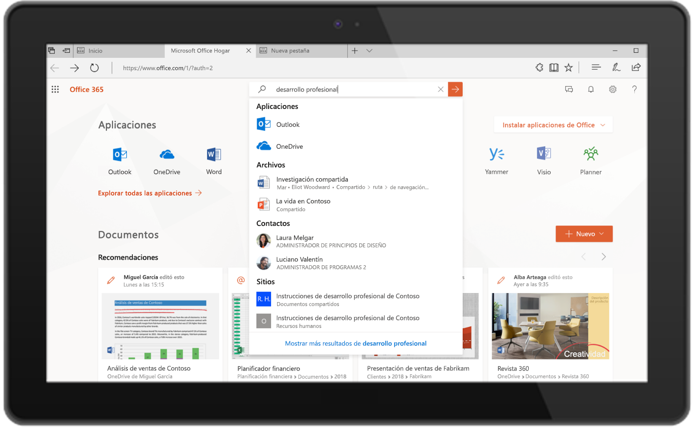Click Mostrar más resultados de desarrollo profesional

(x=356, y=343)
